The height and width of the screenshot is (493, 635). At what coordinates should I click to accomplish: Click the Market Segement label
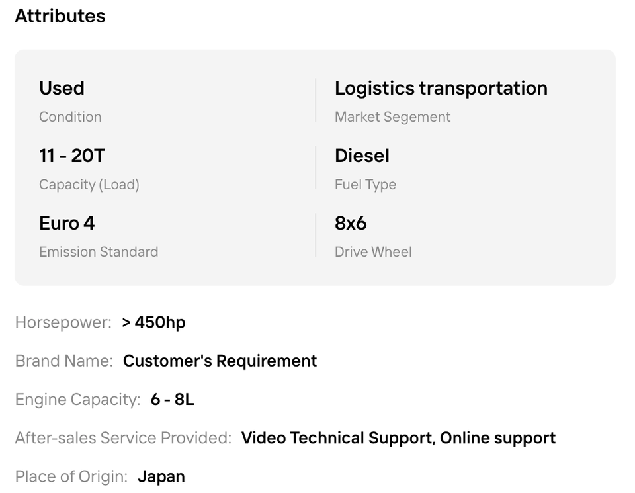[392, 117]
